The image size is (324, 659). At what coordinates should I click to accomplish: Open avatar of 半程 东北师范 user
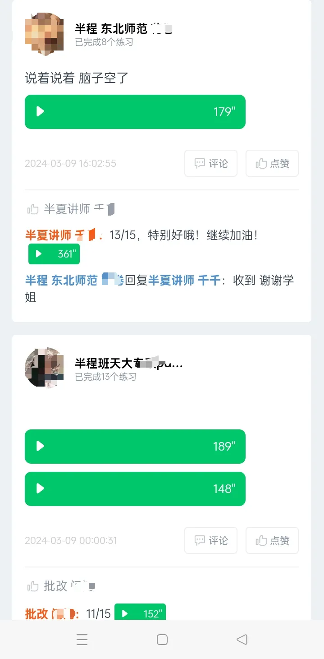44,34
